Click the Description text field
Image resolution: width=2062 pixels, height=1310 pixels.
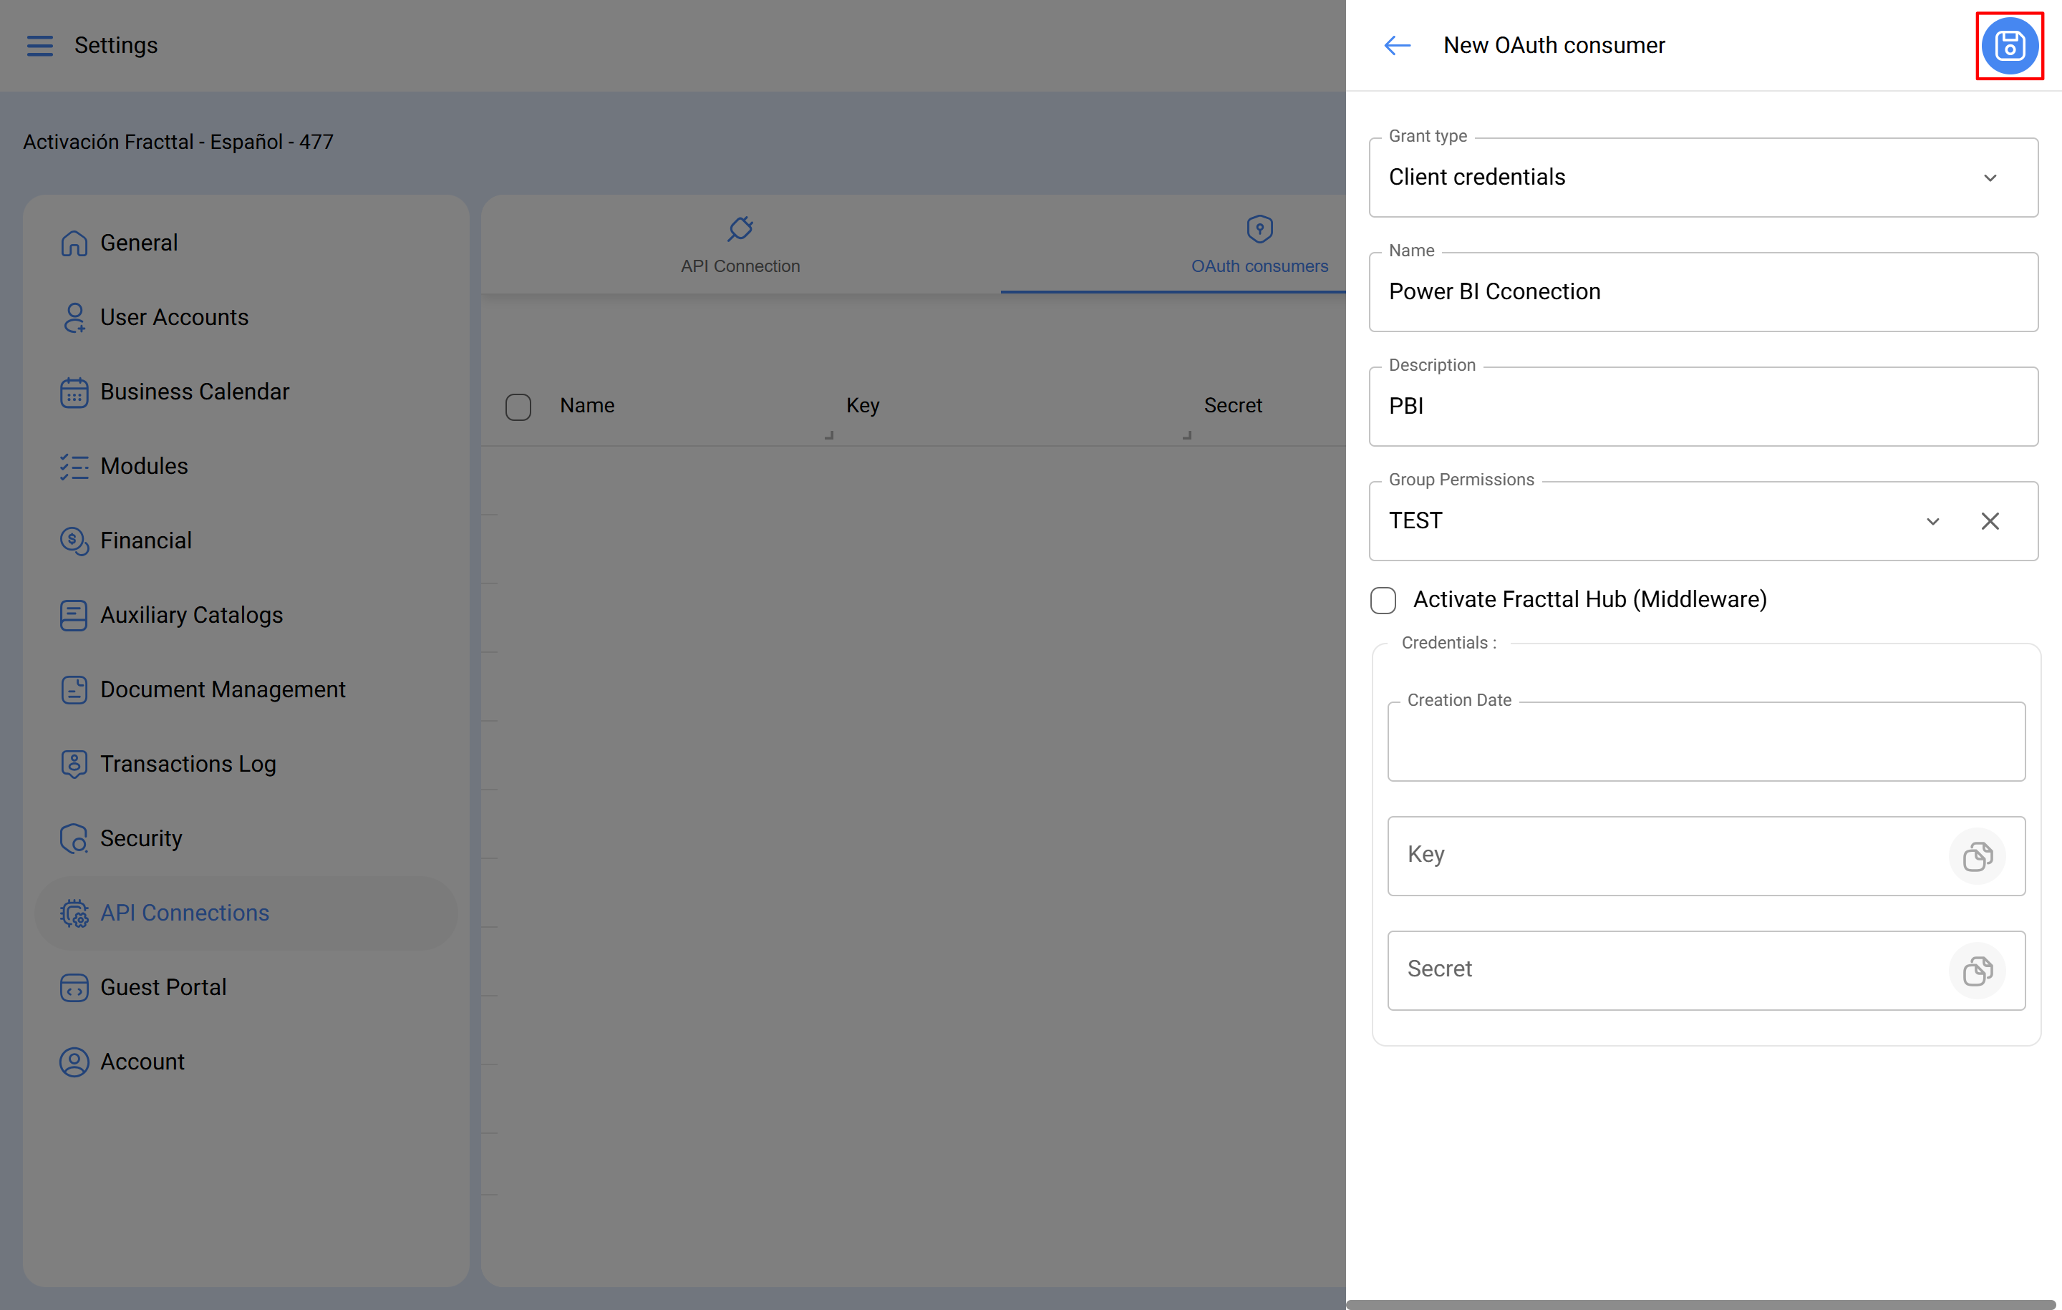point(1703,407)
